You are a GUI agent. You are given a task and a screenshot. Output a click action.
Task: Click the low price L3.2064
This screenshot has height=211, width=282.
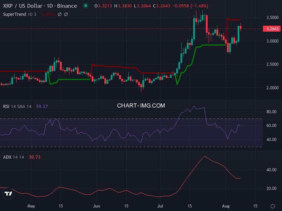click(142, 6)
